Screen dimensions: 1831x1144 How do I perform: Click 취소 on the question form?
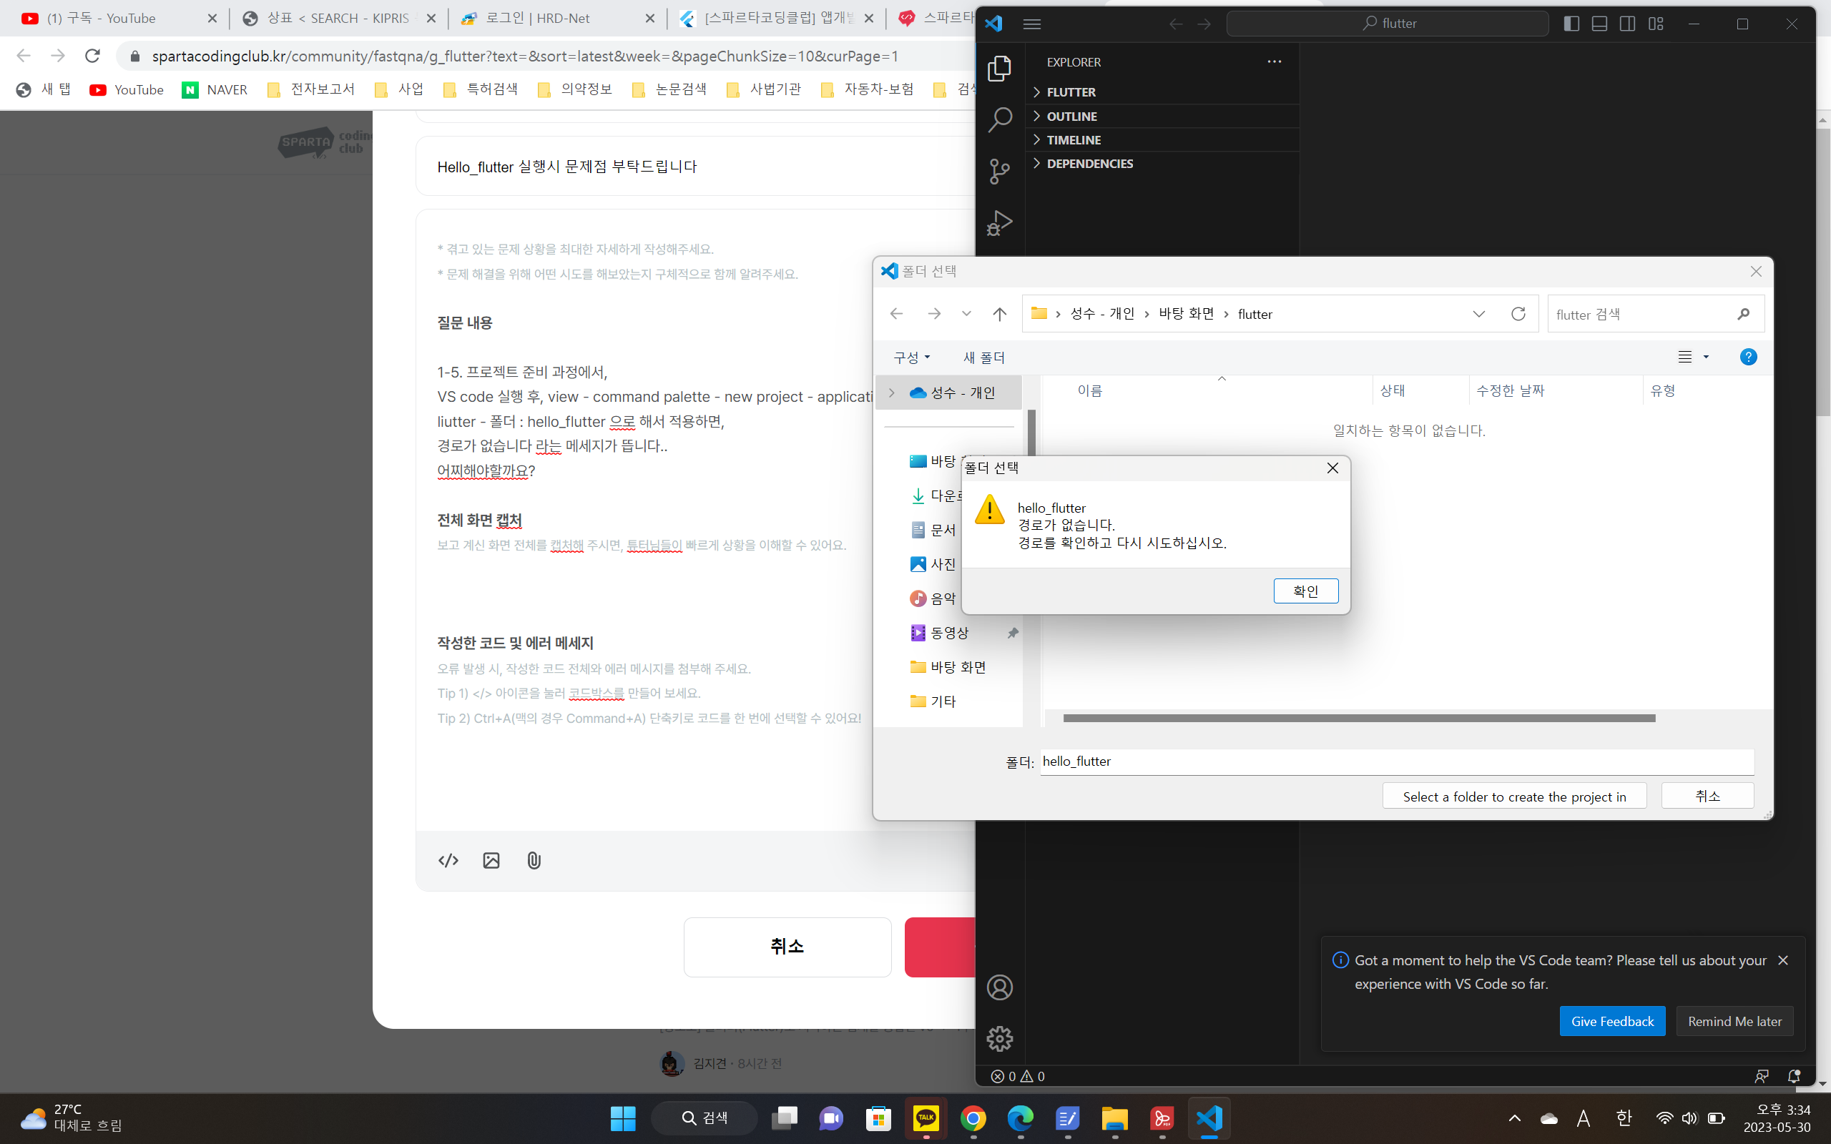pyautogui.click(x=787, y=947)
